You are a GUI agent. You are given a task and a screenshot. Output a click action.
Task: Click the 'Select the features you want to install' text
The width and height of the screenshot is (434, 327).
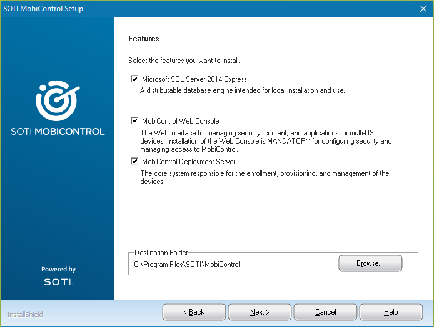pyautogui.click(x=184, y=61)
